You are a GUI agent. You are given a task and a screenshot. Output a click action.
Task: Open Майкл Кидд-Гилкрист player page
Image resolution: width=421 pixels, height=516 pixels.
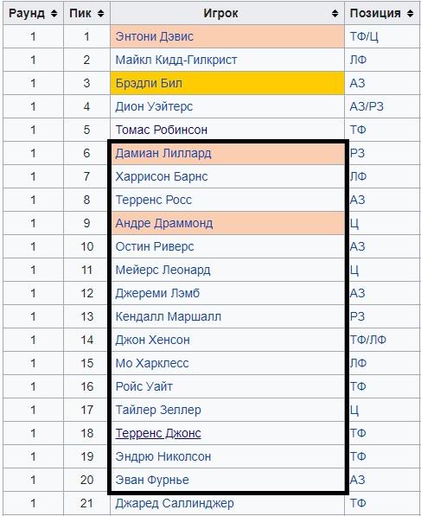176,60
